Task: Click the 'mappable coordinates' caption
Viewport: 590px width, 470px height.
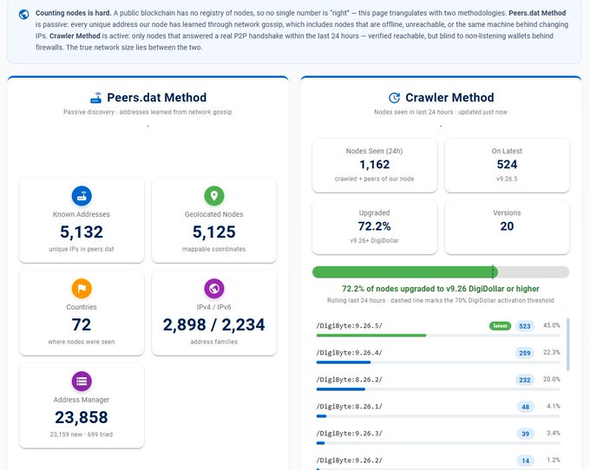Action: [x=214, y=249]
